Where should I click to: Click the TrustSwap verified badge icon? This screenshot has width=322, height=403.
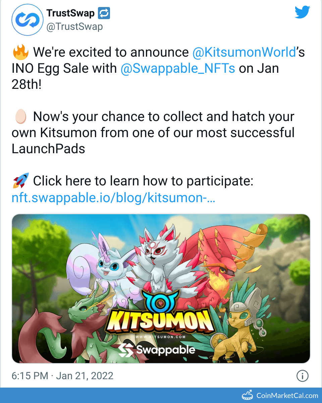click(x=104, y=13)
